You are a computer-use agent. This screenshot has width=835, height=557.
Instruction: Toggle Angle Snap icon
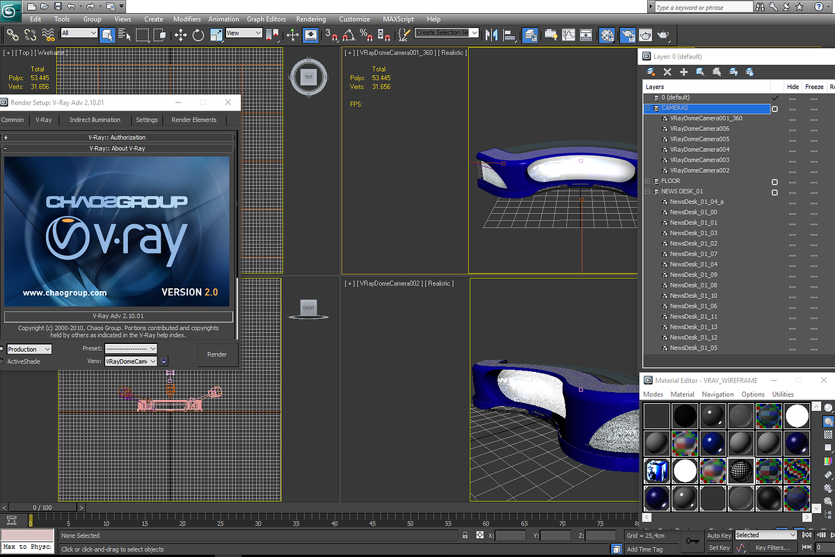click(349, 34)
